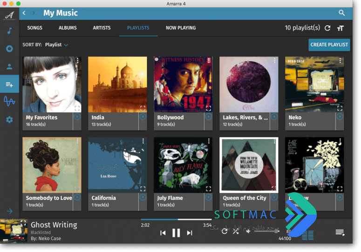This screenshot has width=361, height=252.
Task: Refresh the playlist list
Action: pos(327,28)
